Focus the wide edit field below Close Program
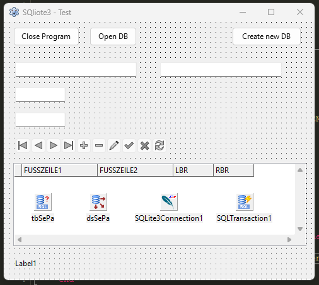This screenshot has width=319, height=285. tap(76, 69)
